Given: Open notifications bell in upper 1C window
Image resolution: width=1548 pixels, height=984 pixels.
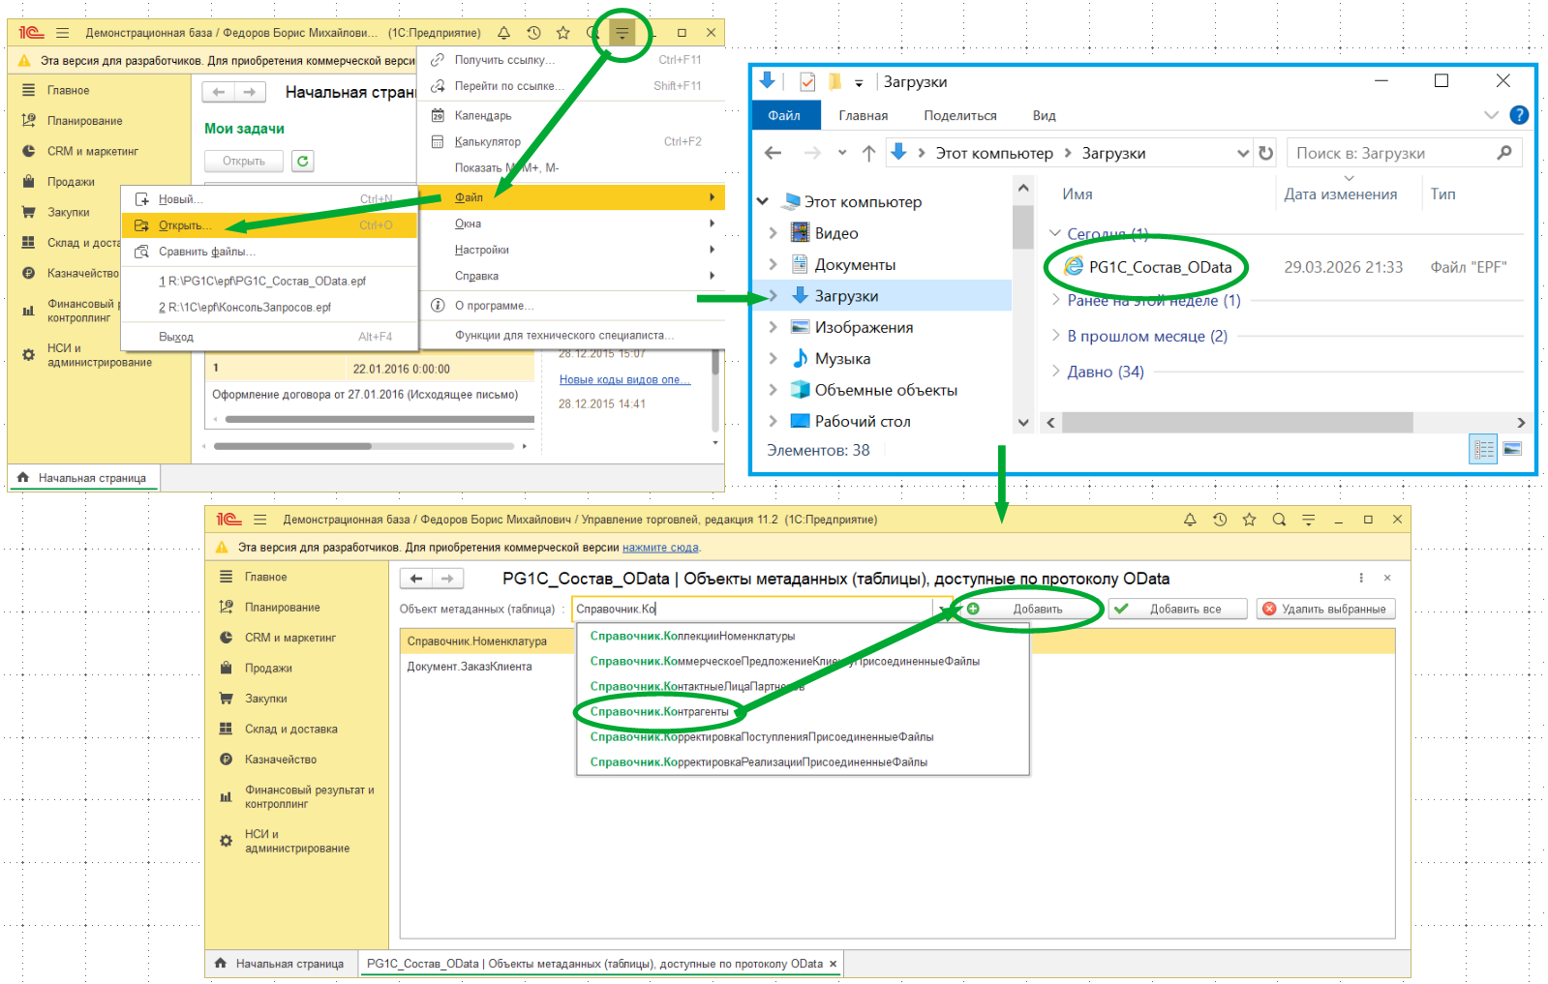Looking at the screenshot, I should [x=503, y=33].
